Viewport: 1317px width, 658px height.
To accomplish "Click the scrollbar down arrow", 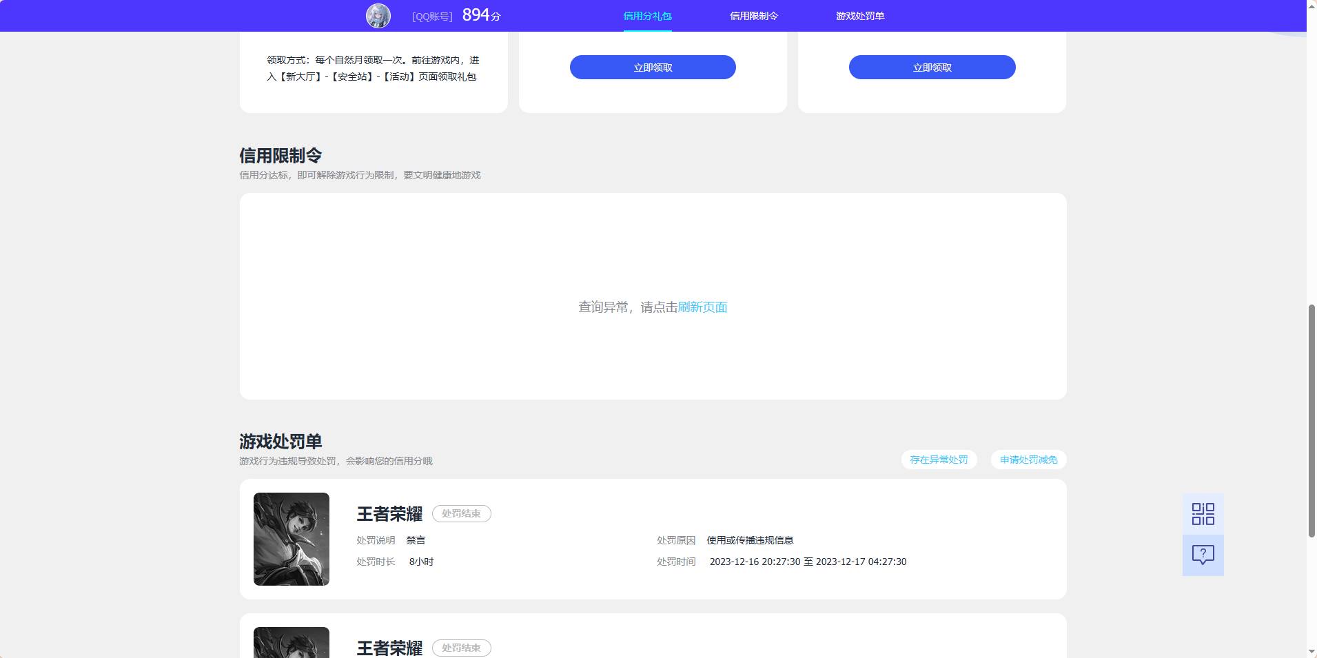I will click(x=1311, y=652).
